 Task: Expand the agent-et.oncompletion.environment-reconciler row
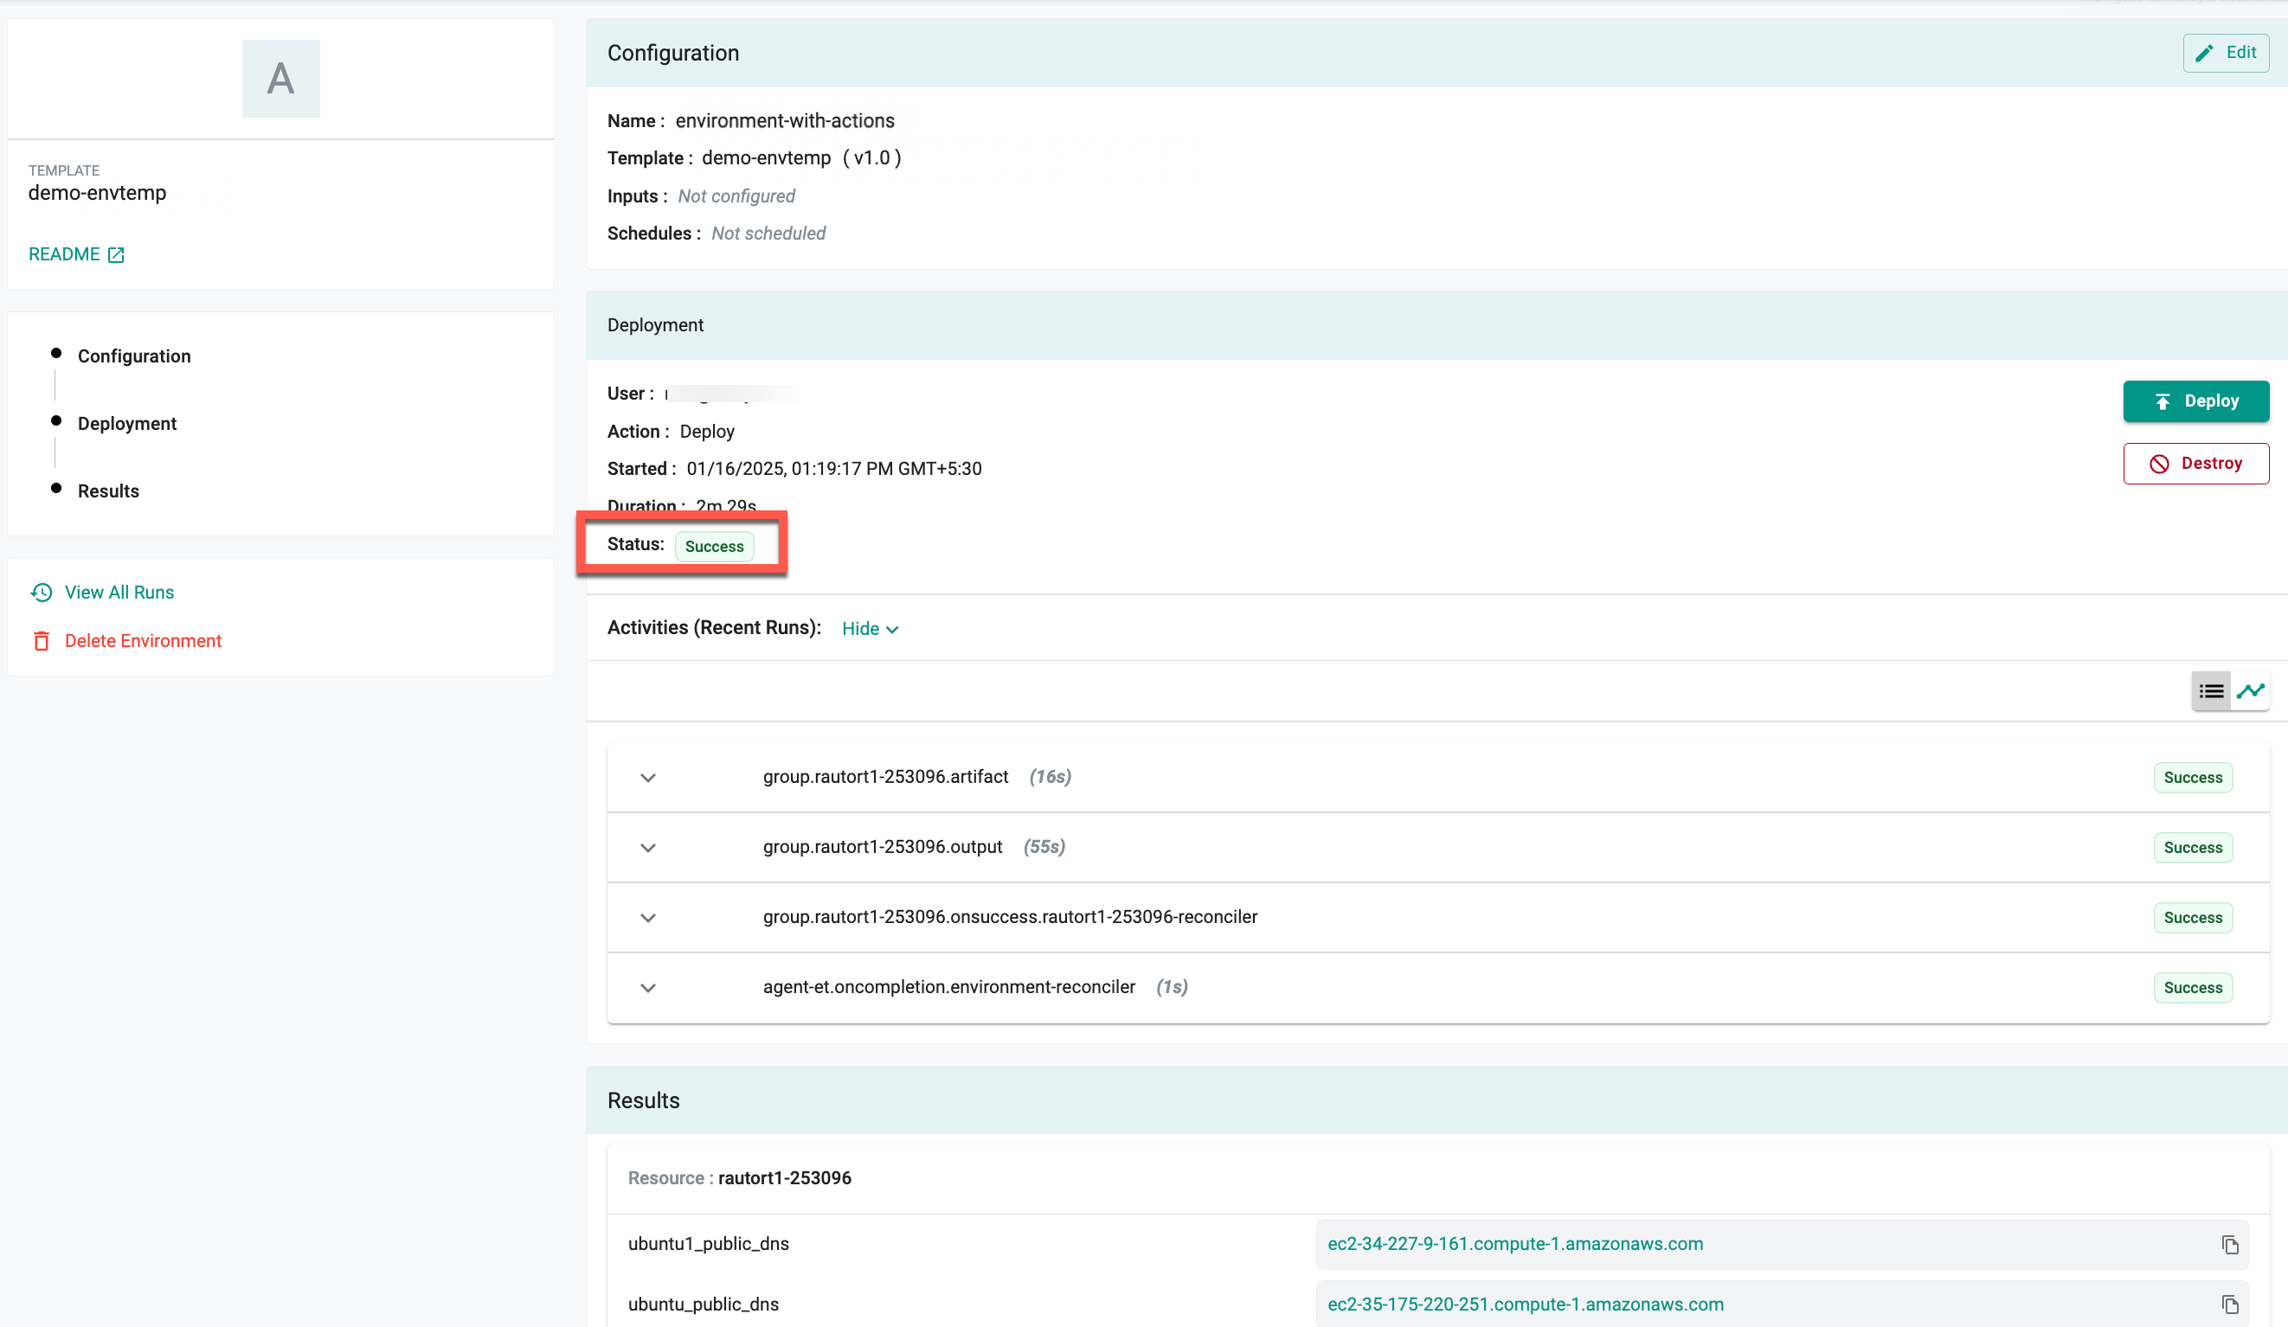[x=647, y=988]
